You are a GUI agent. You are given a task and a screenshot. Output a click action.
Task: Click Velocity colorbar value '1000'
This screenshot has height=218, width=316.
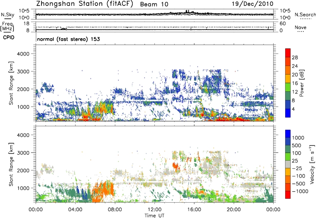(298, 138)
